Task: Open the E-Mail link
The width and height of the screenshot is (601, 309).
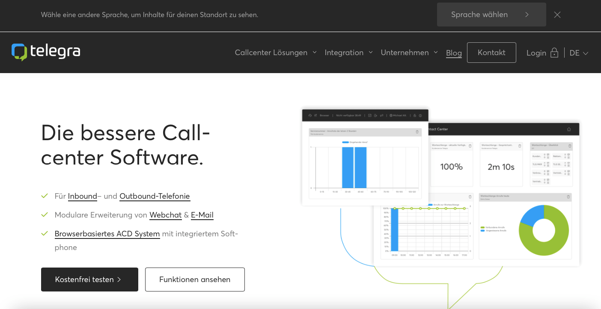Action: (202, 215)
